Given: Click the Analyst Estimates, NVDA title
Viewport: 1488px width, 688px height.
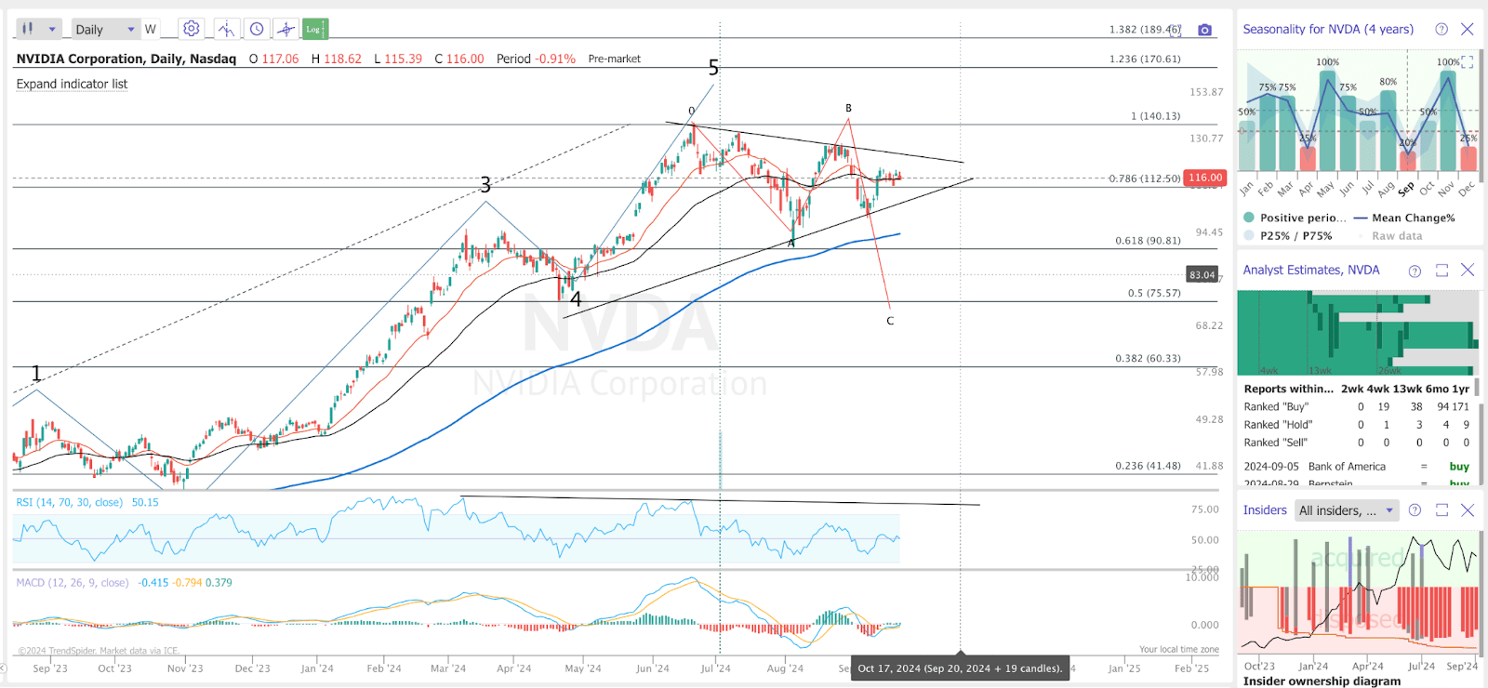Looking at the screenshot, I should click(x=1311, y=270).
